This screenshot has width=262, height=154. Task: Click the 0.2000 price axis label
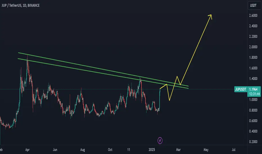[253, 142]
